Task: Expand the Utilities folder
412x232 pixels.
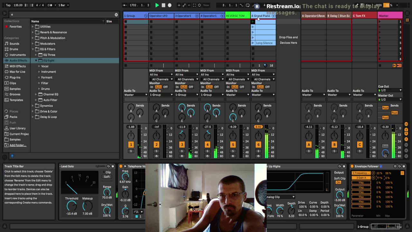Action: [x=33, y=27]
